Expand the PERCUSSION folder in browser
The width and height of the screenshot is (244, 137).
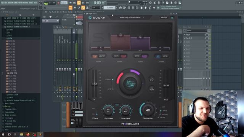coord(13,95)
